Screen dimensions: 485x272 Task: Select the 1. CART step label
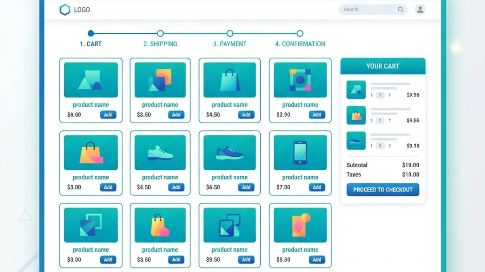[x=91, y=44]
